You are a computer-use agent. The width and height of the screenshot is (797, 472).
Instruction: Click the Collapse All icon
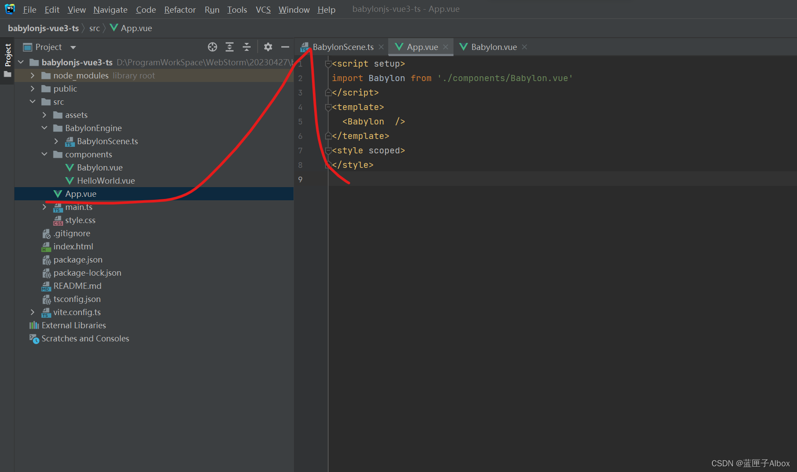pyautogui.click(x=247, y=47)
